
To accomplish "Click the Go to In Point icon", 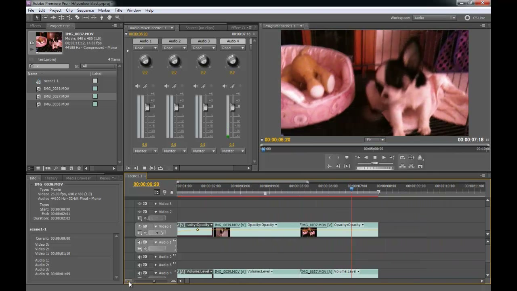I will pyautogui.click(x=330, y=166).
